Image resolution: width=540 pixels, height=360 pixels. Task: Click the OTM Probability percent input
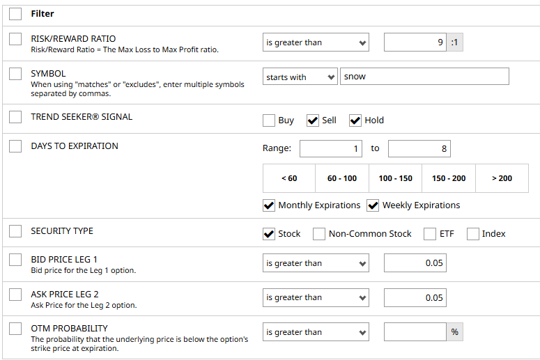click(415, 332)
